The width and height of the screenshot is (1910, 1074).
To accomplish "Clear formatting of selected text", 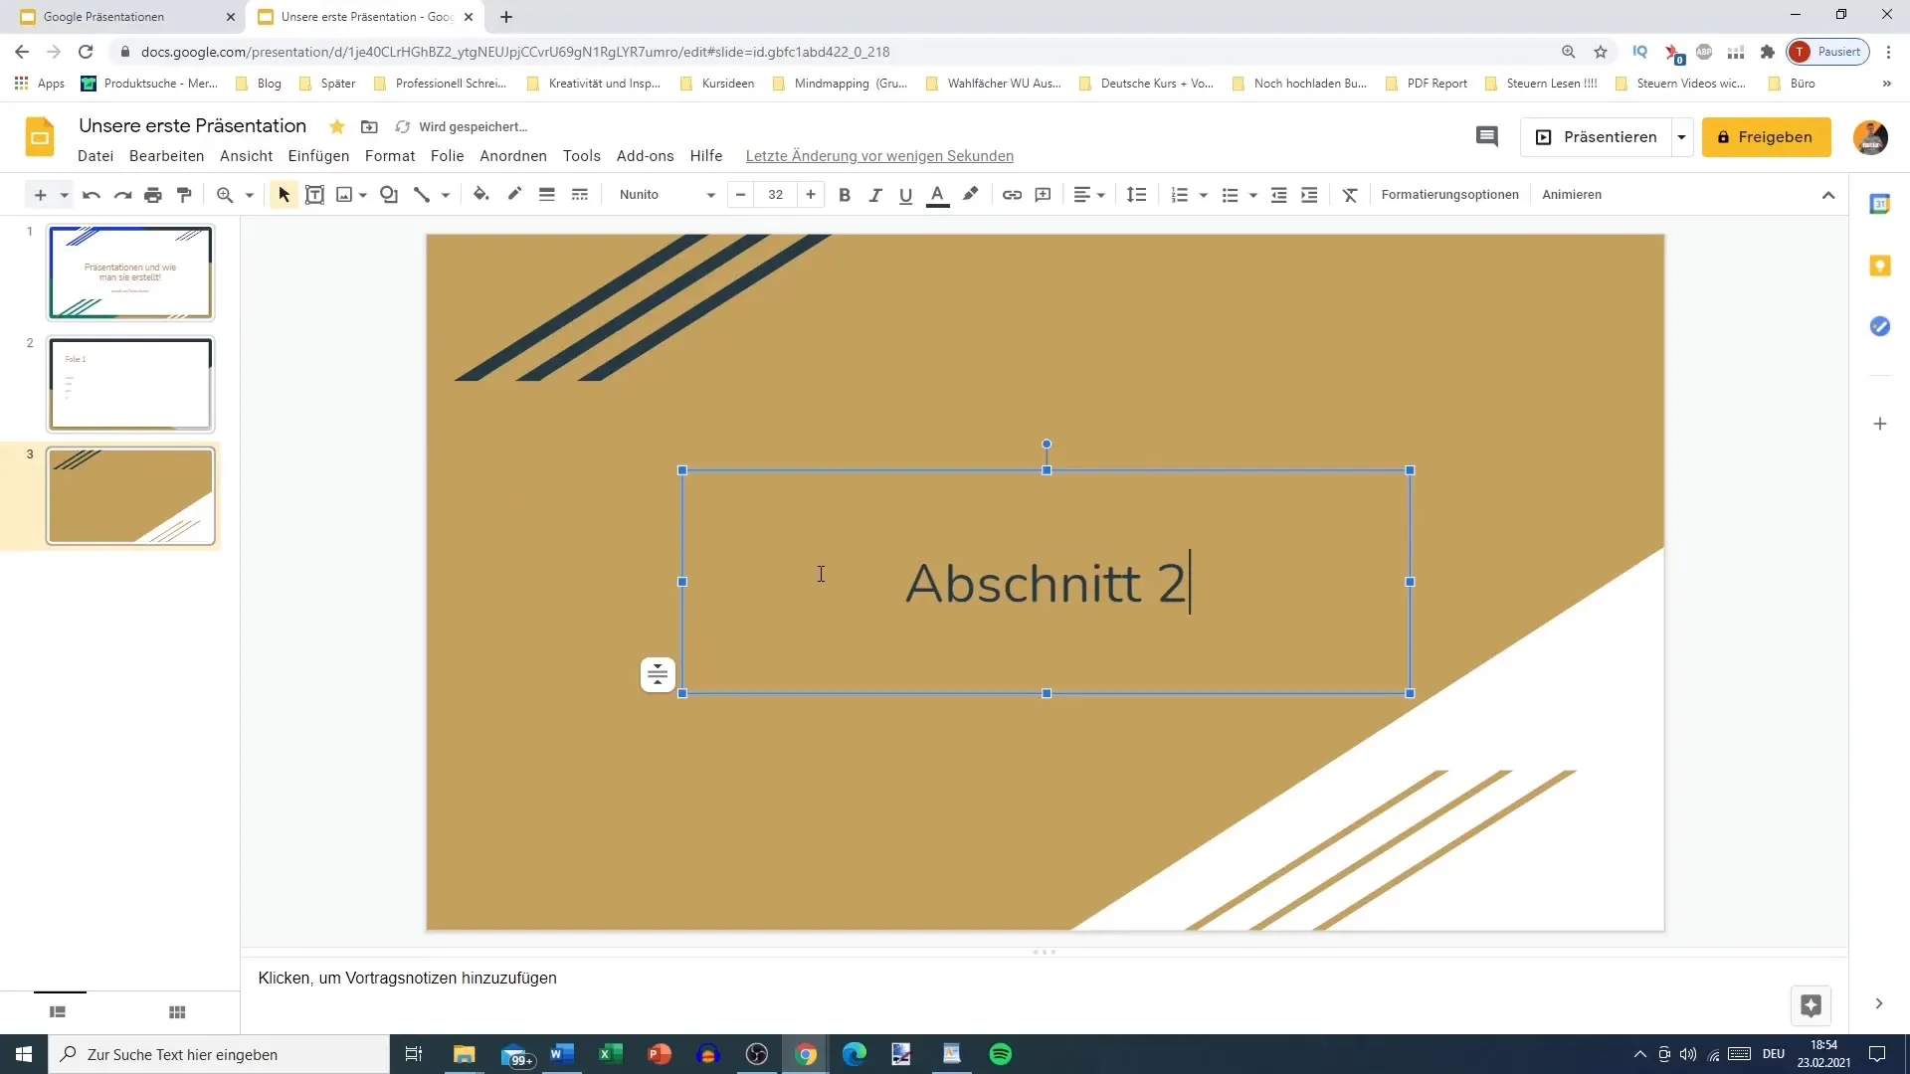I will [x=1350, y=195].
